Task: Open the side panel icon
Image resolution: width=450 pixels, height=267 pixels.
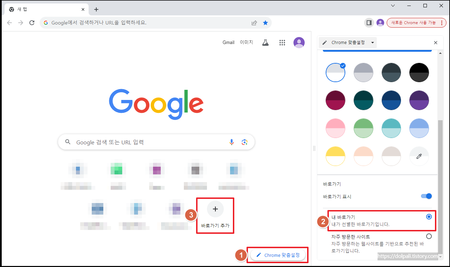Action: (369, 22)
